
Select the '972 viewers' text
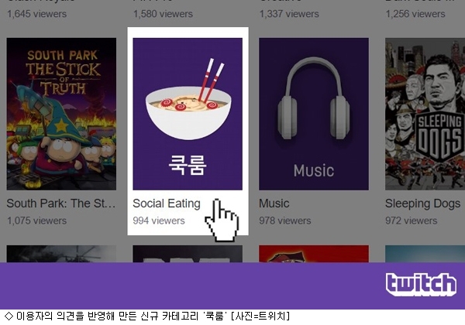click(411, 221)
